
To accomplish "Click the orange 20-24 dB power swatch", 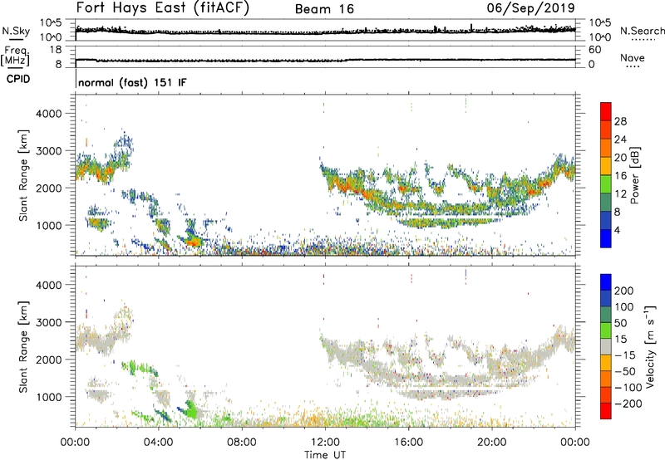I will tap(606, 148).
